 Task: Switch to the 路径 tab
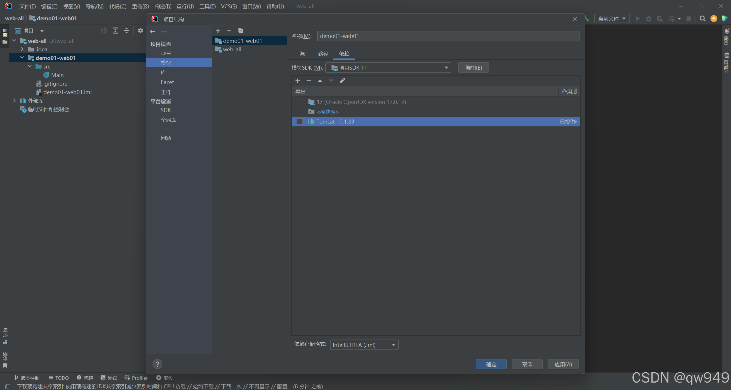click(x=323, y=54)
